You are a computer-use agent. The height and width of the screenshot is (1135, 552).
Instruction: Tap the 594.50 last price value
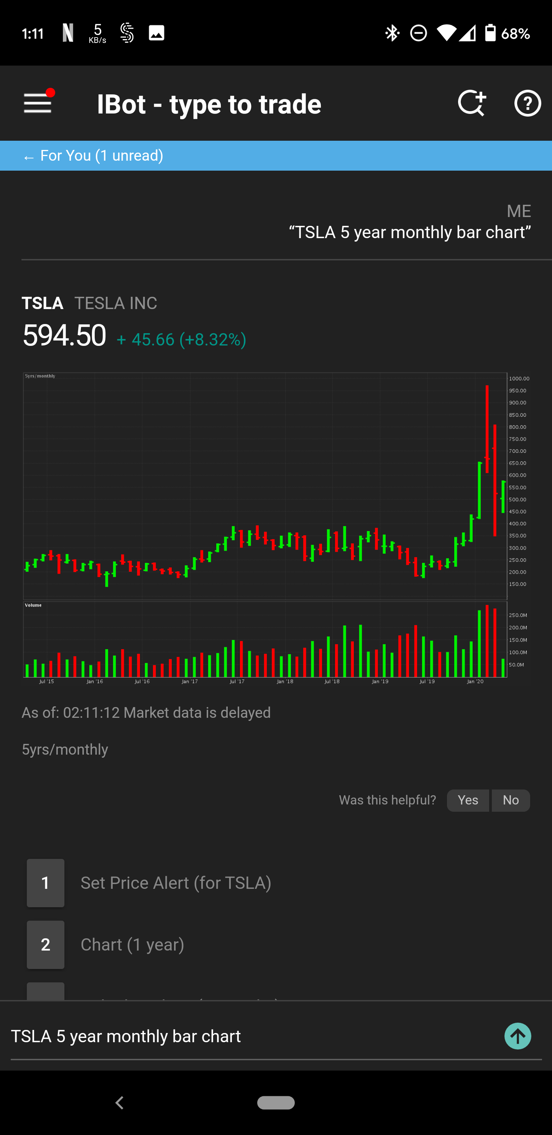tap(64, 335)
